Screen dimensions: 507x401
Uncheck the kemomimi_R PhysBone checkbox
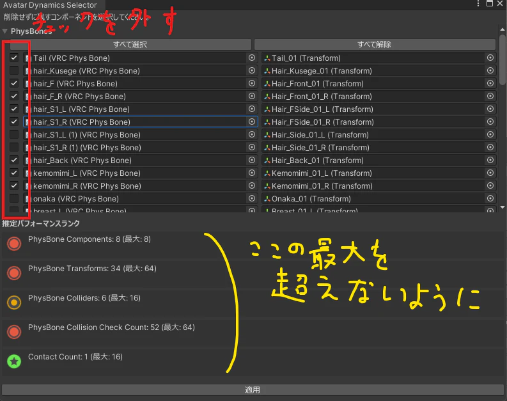(14, 185)
